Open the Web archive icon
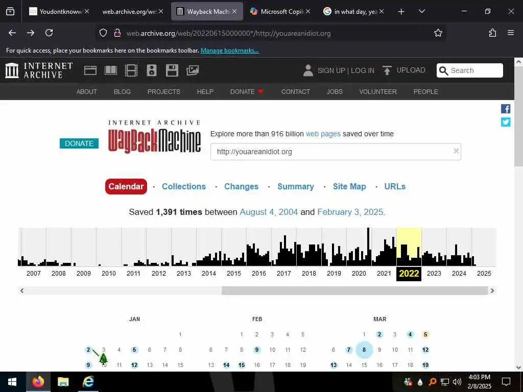 pos(90,70)
